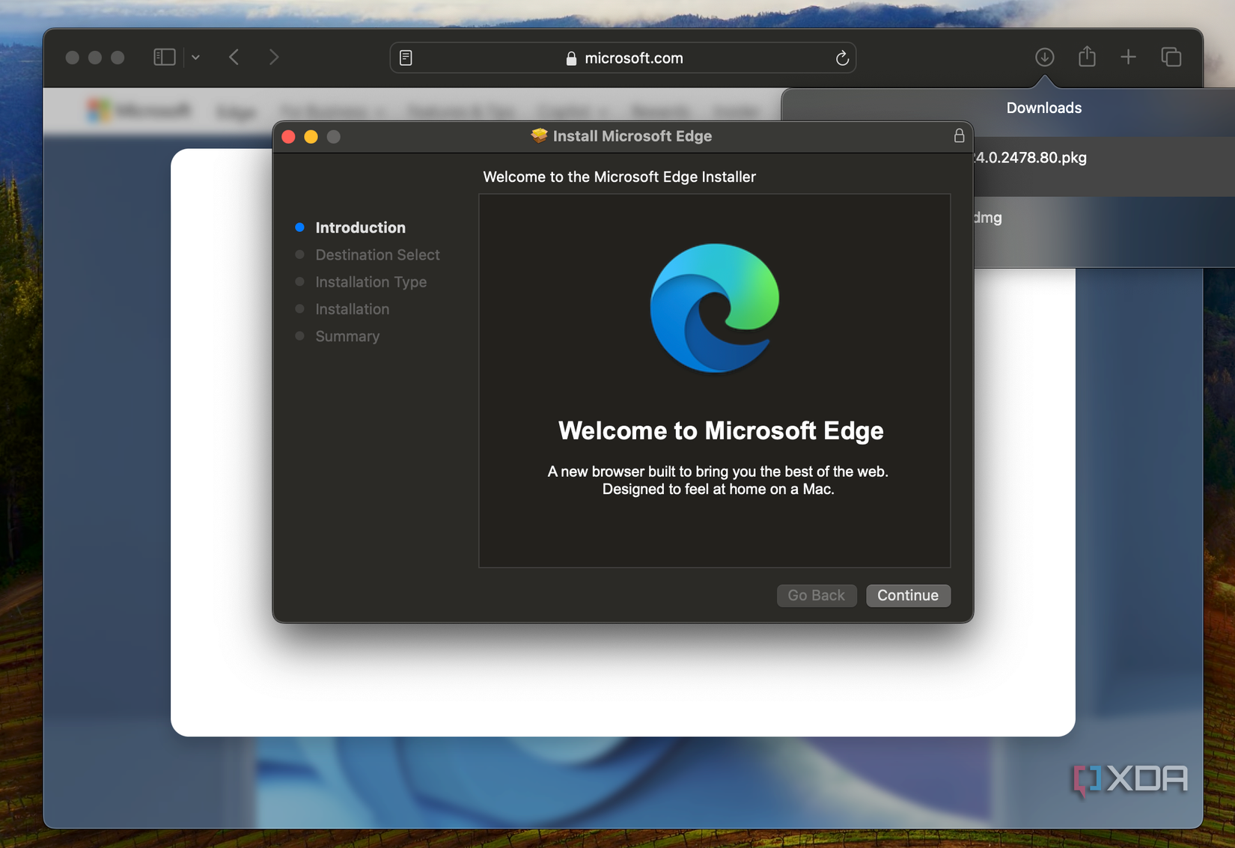Click the forward navigation arrow
This screenshot has height=848, width=1235.
click(x=274, y=57)
